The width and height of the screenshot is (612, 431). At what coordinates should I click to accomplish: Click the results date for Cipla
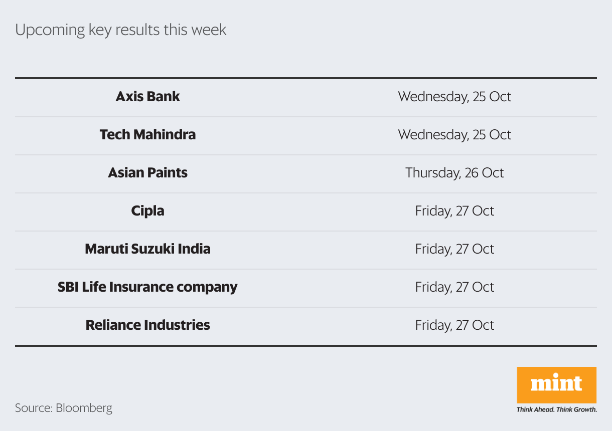(454, 210)
